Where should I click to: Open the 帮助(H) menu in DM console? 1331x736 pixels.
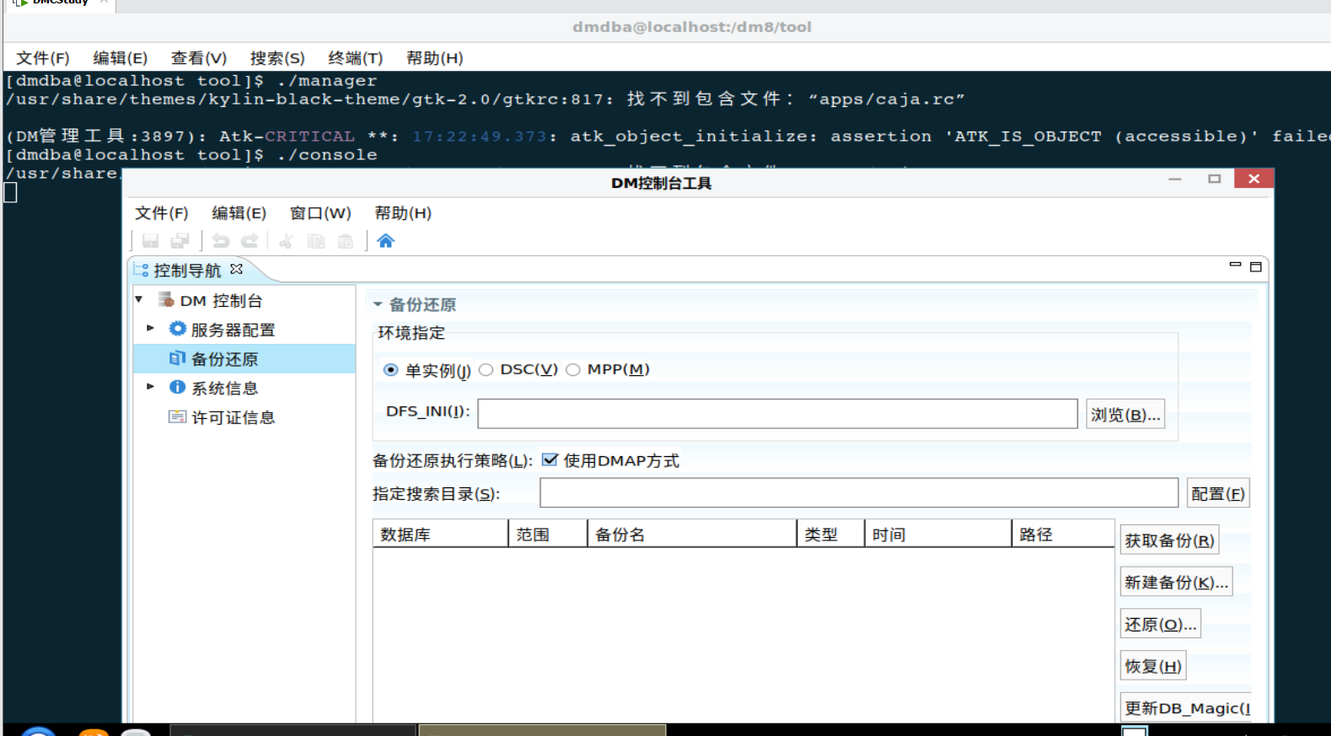pyautogui.click(x=403, y=213)
